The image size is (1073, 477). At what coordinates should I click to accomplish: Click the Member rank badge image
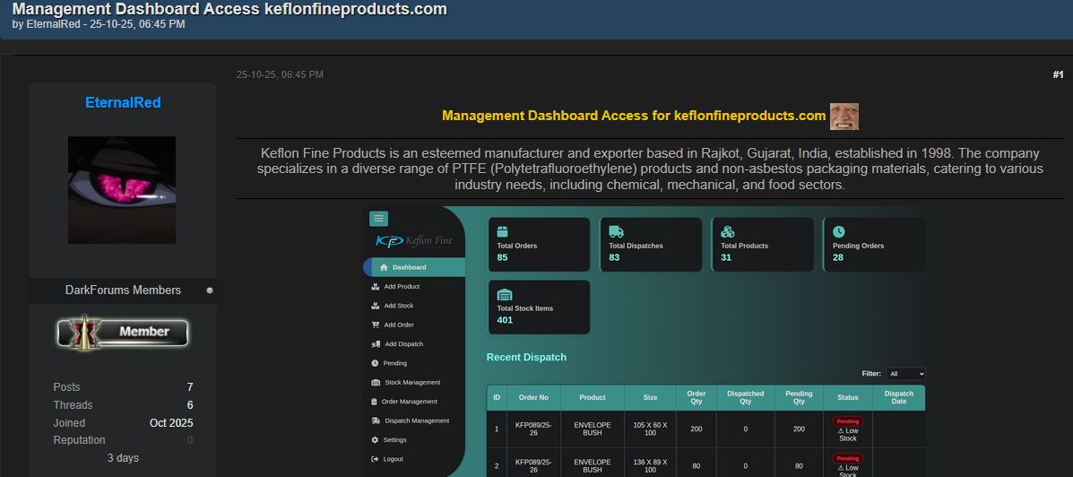coord(123,332)
